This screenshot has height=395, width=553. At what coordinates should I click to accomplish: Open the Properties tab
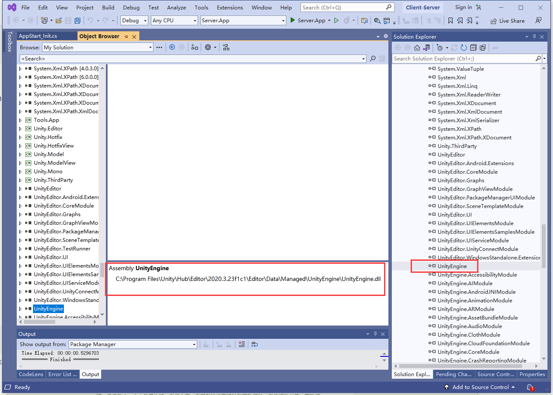532,374
